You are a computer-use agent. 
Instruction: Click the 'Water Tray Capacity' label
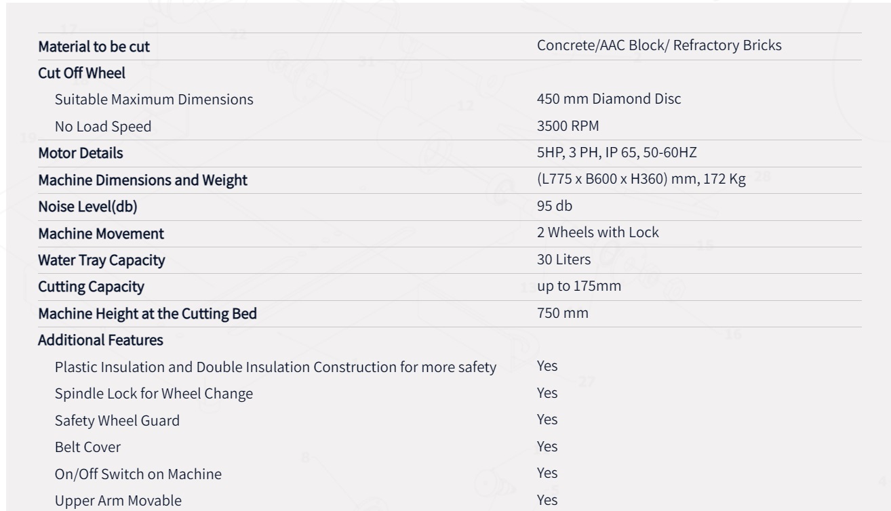[x=101, y=260]
